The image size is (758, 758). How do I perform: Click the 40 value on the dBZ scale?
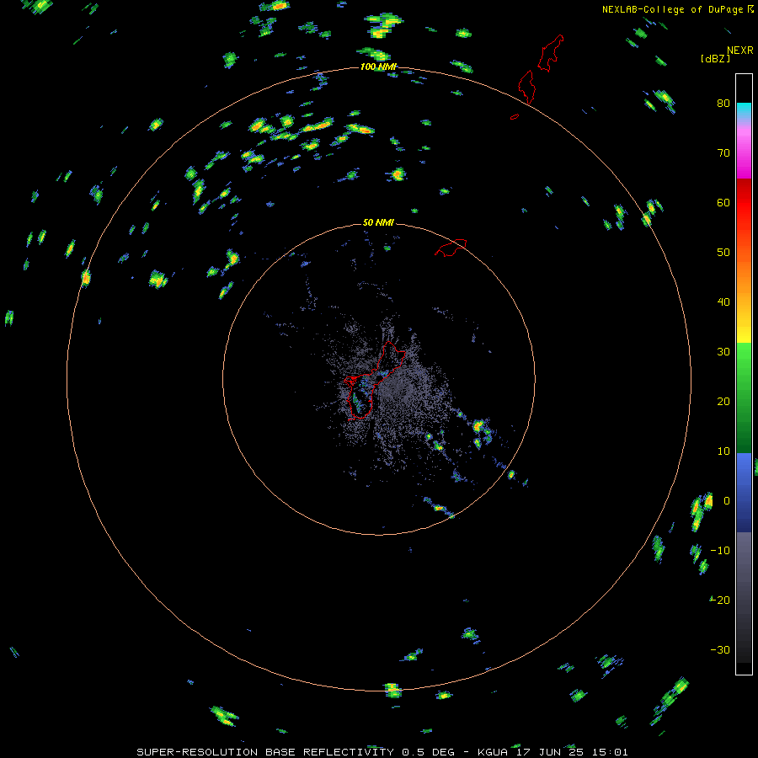tap(723, 302)
